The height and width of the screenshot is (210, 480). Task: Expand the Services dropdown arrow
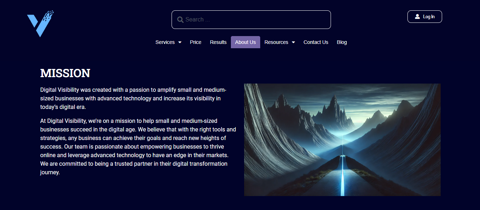pos(180,42)
